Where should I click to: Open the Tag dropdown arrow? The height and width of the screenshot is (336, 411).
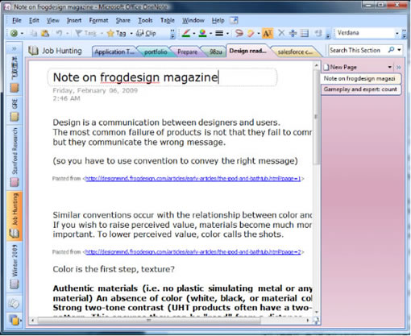[131, 34]
